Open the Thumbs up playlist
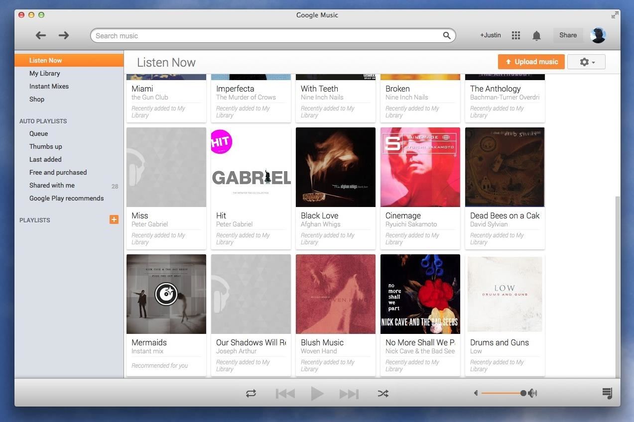Screen dimensions: 634x422 tap(46, 146)
